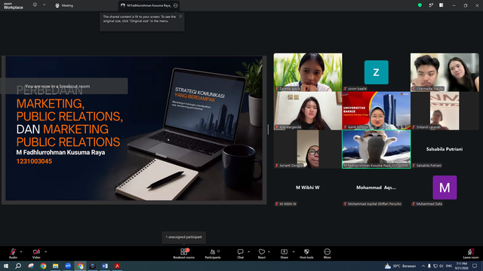Open Microsoft Word from the taskbar
The image size is (483, 271).
tap(105, 266)
